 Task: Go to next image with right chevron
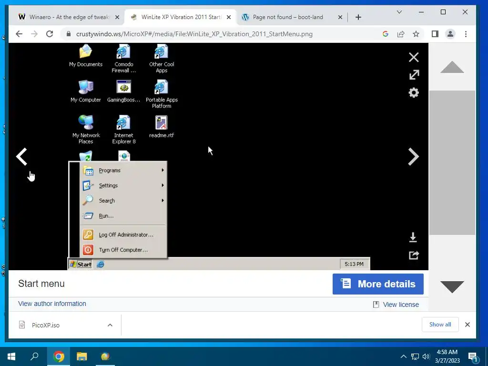[x=413, y=156]
